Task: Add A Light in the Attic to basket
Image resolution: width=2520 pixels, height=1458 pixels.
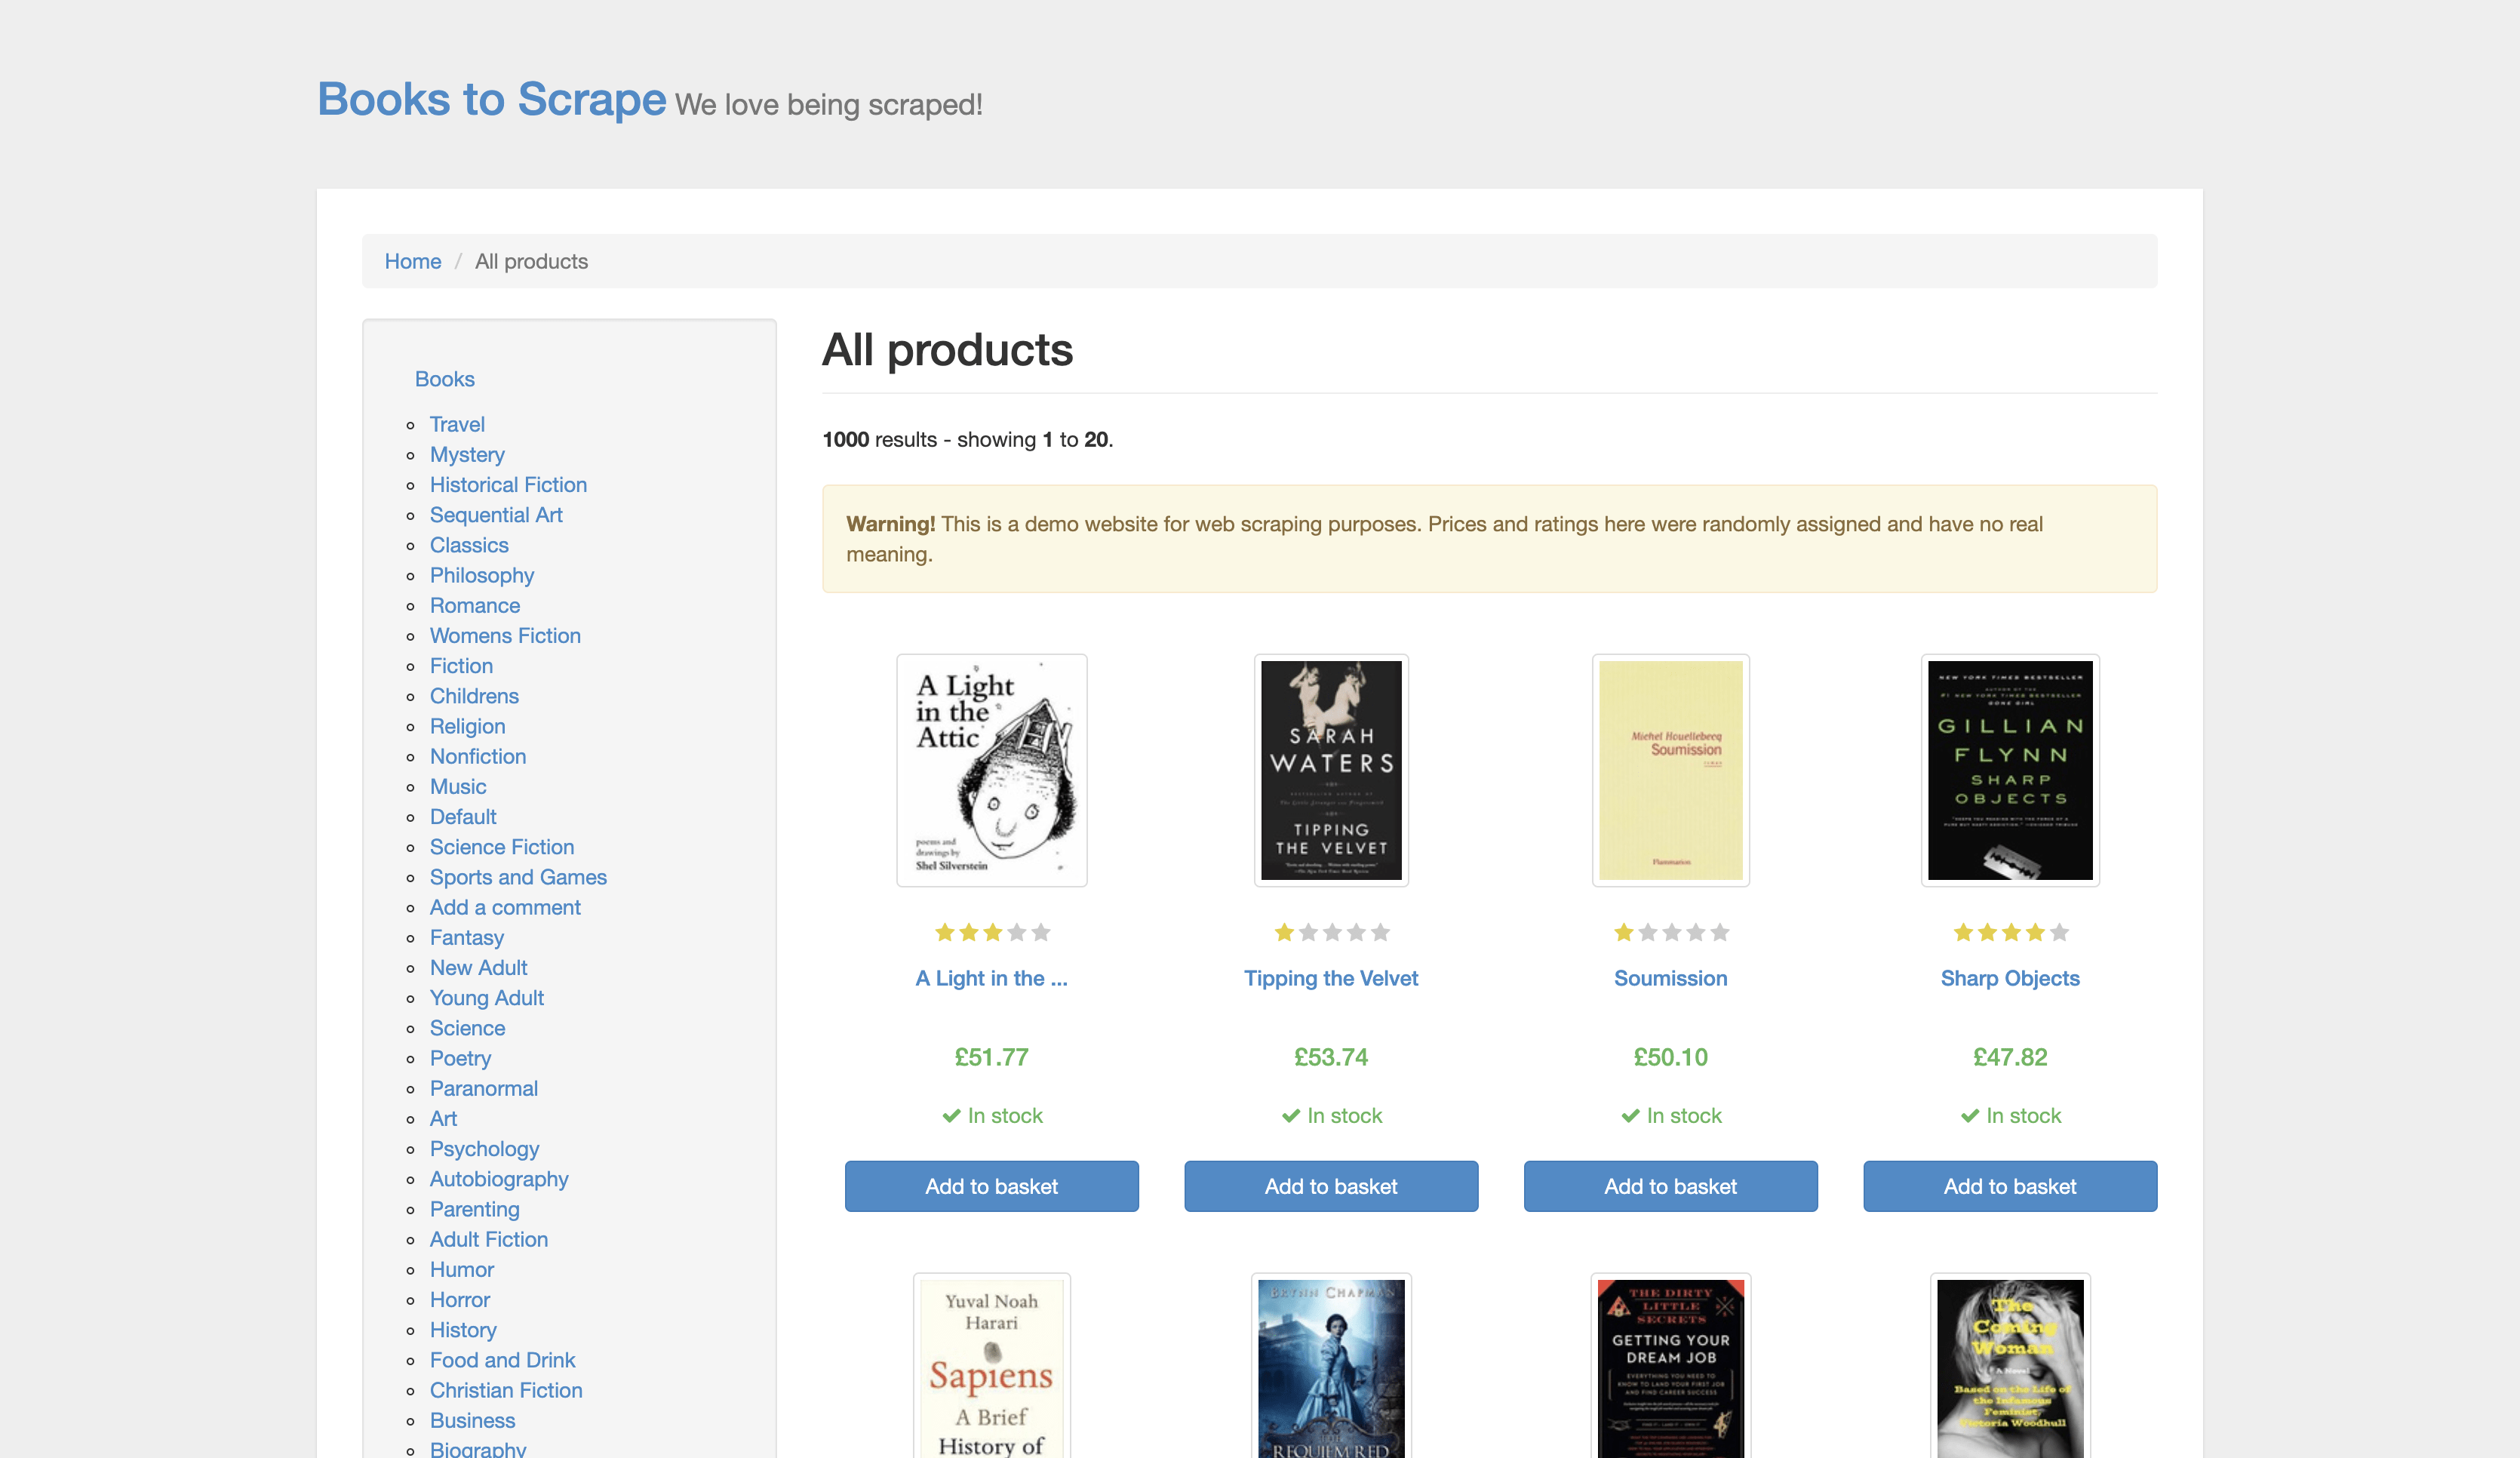Action: 992,1186
